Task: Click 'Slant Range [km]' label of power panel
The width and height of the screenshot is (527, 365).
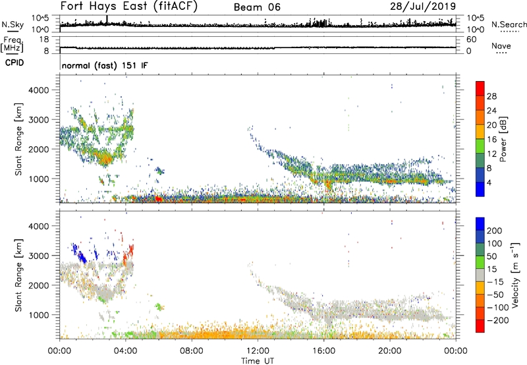Action: (18, 139)
